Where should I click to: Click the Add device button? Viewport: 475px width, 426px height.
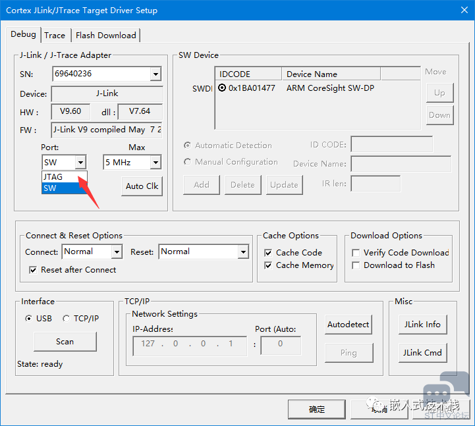click(x=202, y=185)
